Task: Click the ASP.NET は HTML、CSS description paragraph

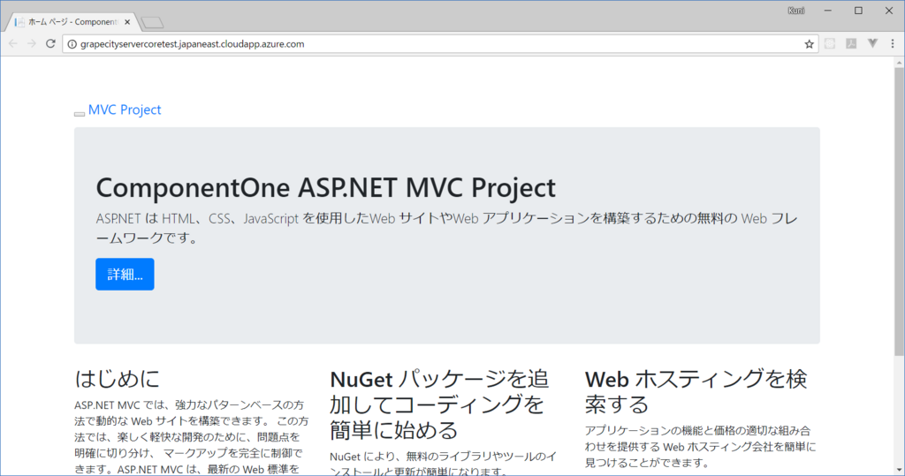Action: (x=446, y=228)
